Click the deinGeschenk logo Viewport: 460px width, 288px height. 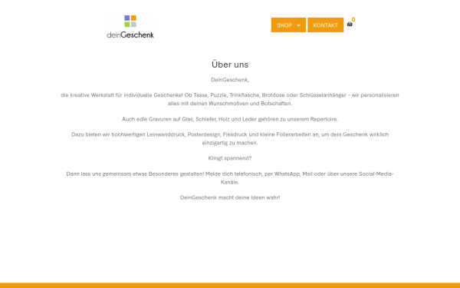coord(130,27)
